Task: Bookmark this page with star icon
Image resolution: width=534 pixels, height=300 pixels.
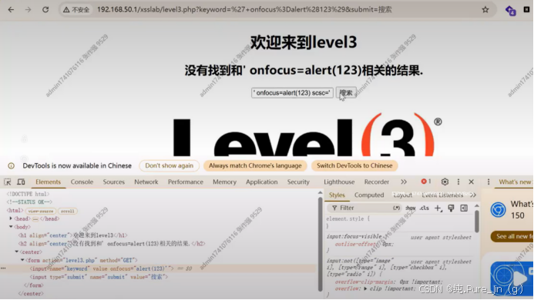Action: click(x=485, y=9)
